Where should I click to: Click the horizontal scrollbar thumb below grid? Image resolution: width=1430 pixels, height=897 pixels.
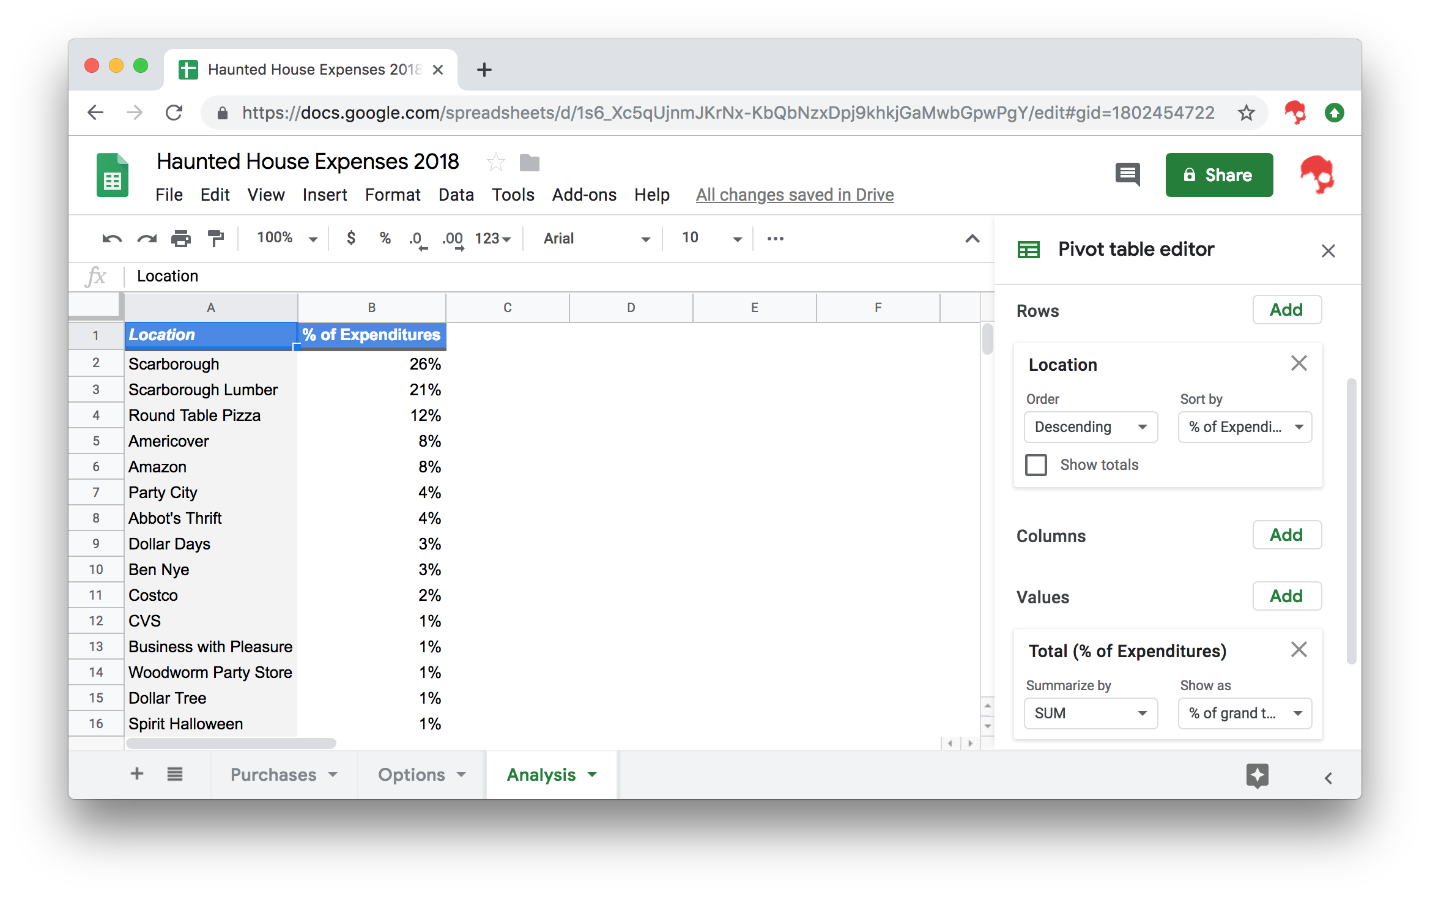pyautogui.click(x=231, y=743)
